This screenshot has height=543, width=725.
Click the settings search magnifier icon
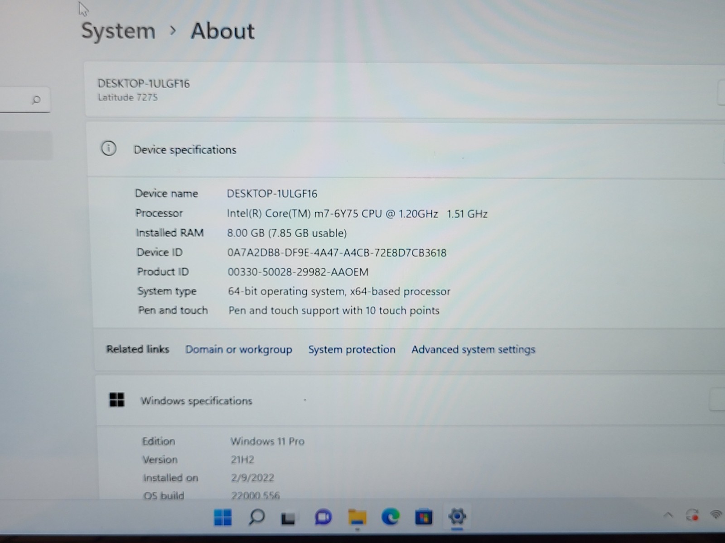(36, 100)
